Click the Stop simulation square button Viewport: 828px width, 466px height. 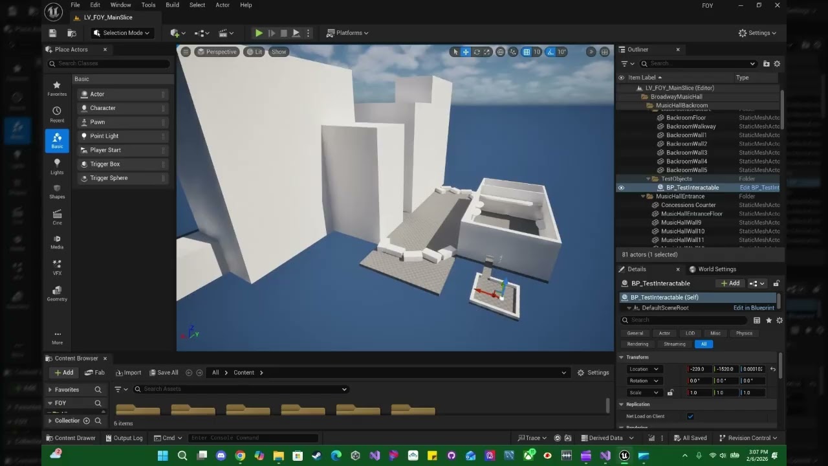283,33
